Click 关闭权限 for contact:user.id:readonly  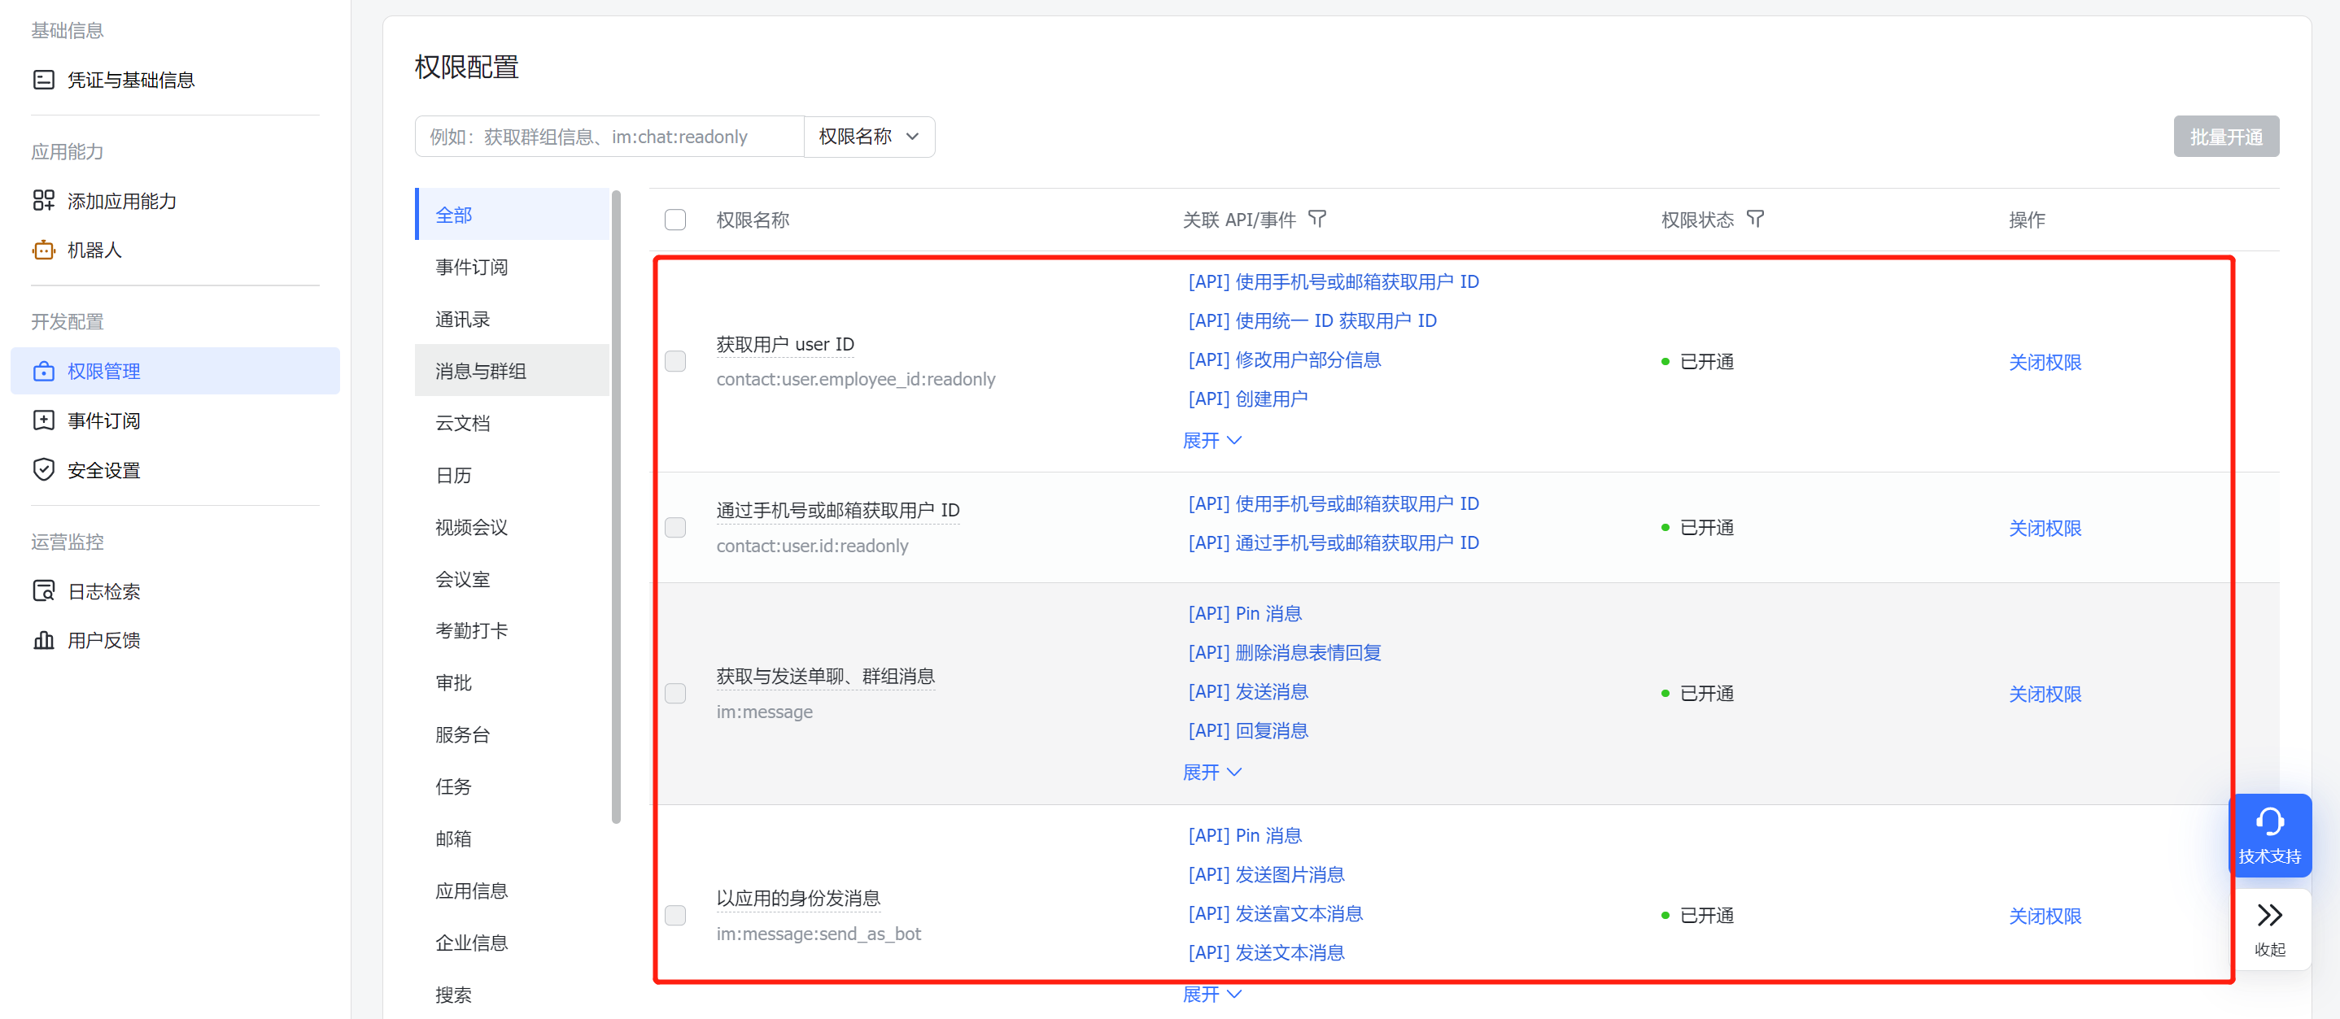[x=2044, y=528]
